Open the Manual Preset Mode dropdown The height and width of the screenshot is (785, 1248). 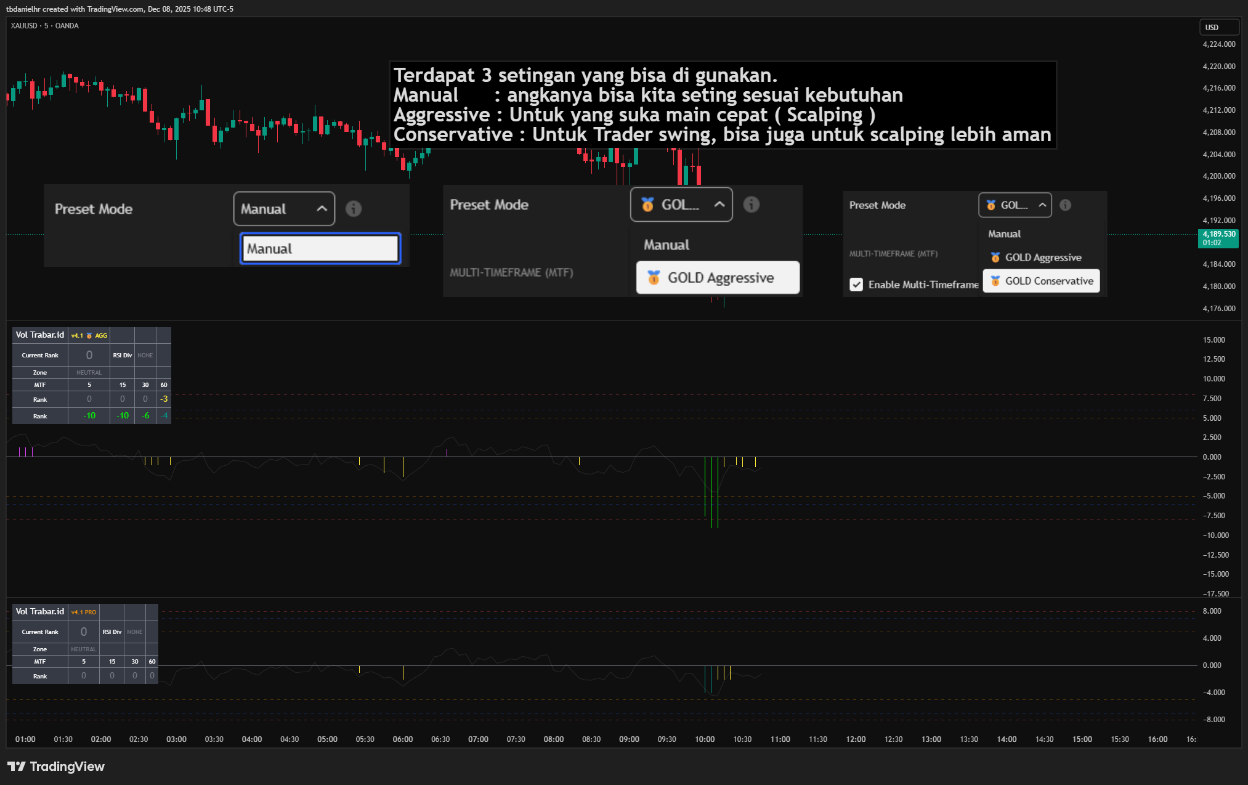284,209
